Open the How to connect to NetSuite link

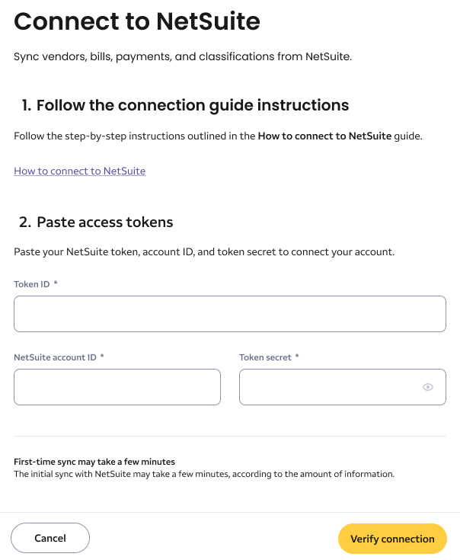click(79, 171)
